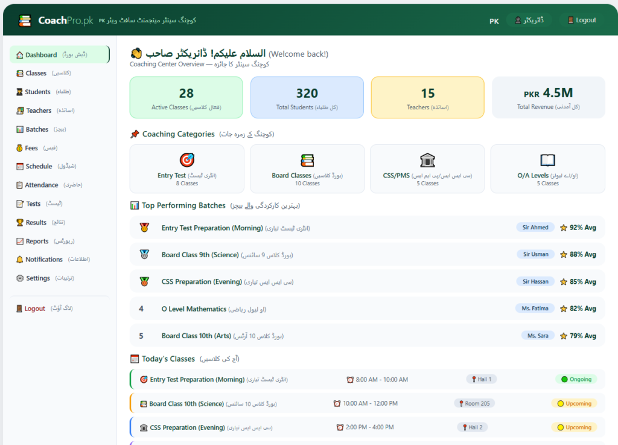Select Batches in the sidebar
The width and height of the screenshot is (618, 445).
click(60, 129)
